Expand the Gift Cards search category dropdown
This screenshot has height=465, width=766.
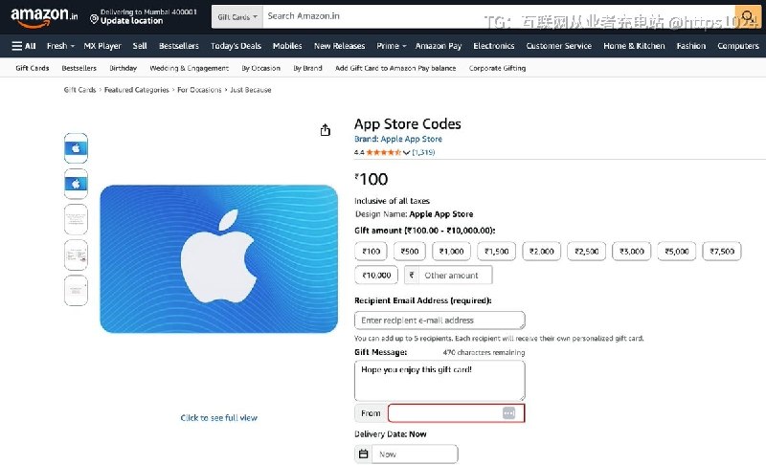237,16
